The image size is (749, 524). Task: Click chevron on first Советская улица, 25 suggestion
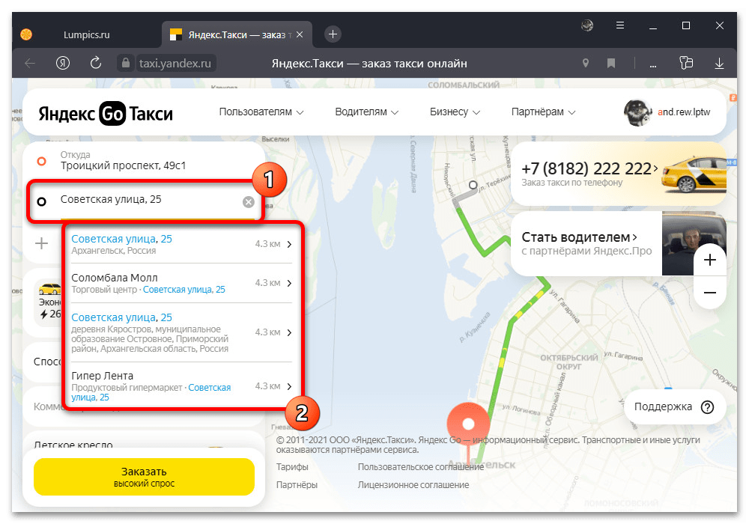pos(289,244)
